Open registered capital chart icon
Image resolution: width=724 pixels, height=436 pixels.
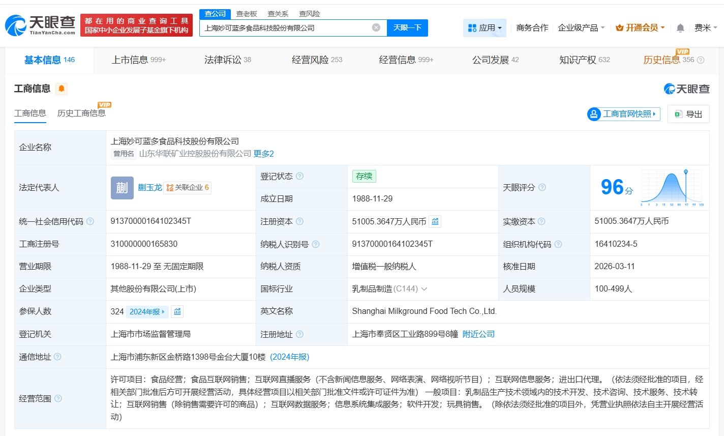[x=435, y=221]
